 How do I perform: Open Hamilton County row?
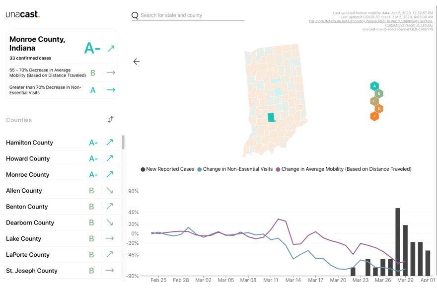[x=60, y=143]
